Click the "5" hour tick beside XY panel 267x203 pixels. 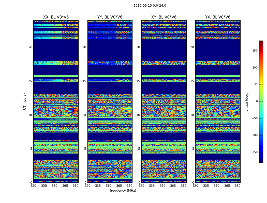coord(139,149)
